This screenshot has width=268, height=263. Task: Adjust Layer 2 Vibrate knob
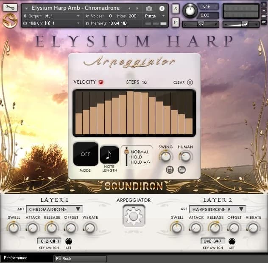point(253,228)
